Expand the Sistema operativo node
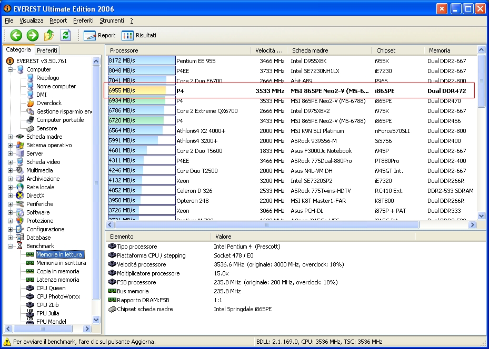The height and width of the screenshot is (349, 489). [x=11, y=145]
